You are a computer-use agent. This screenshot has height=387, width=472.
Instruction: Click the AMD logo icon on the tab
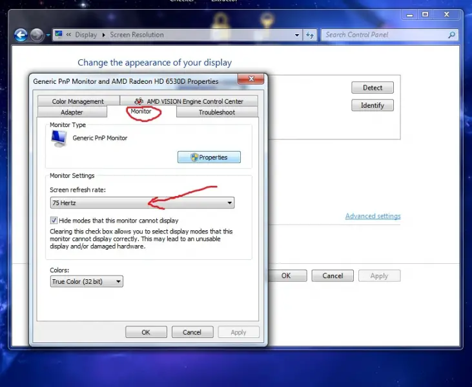(x=139, y=101)
